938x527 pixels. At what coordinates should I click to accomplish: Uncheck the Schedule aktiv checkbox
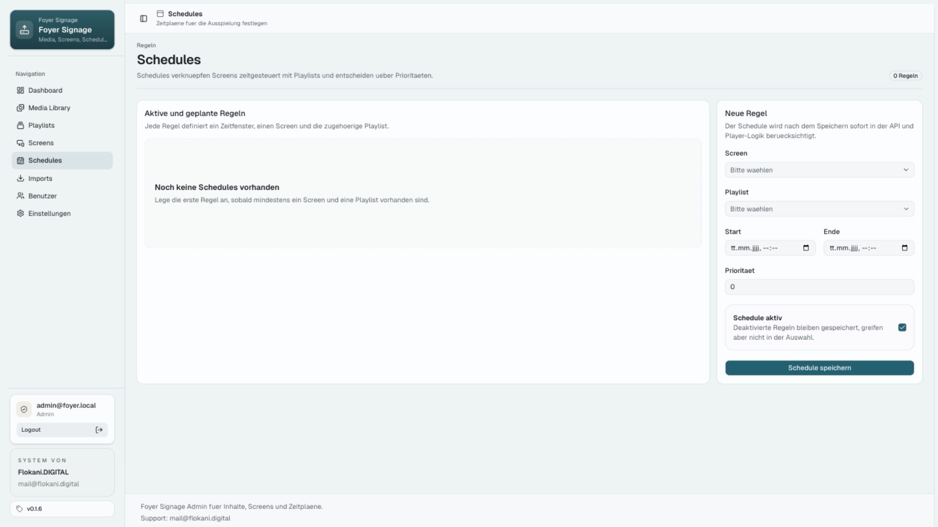coord(902,327)
